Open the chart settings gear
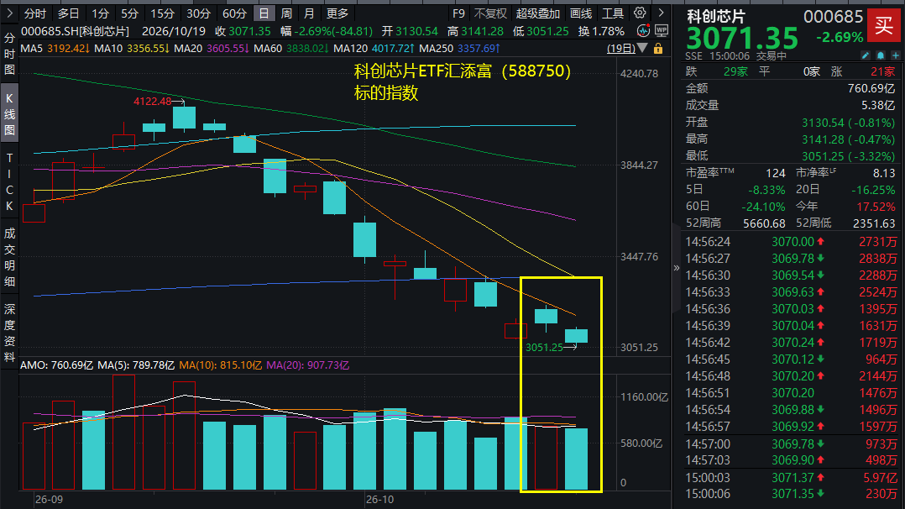Viewport: 905px width, 509px height. tap(640, 13)
